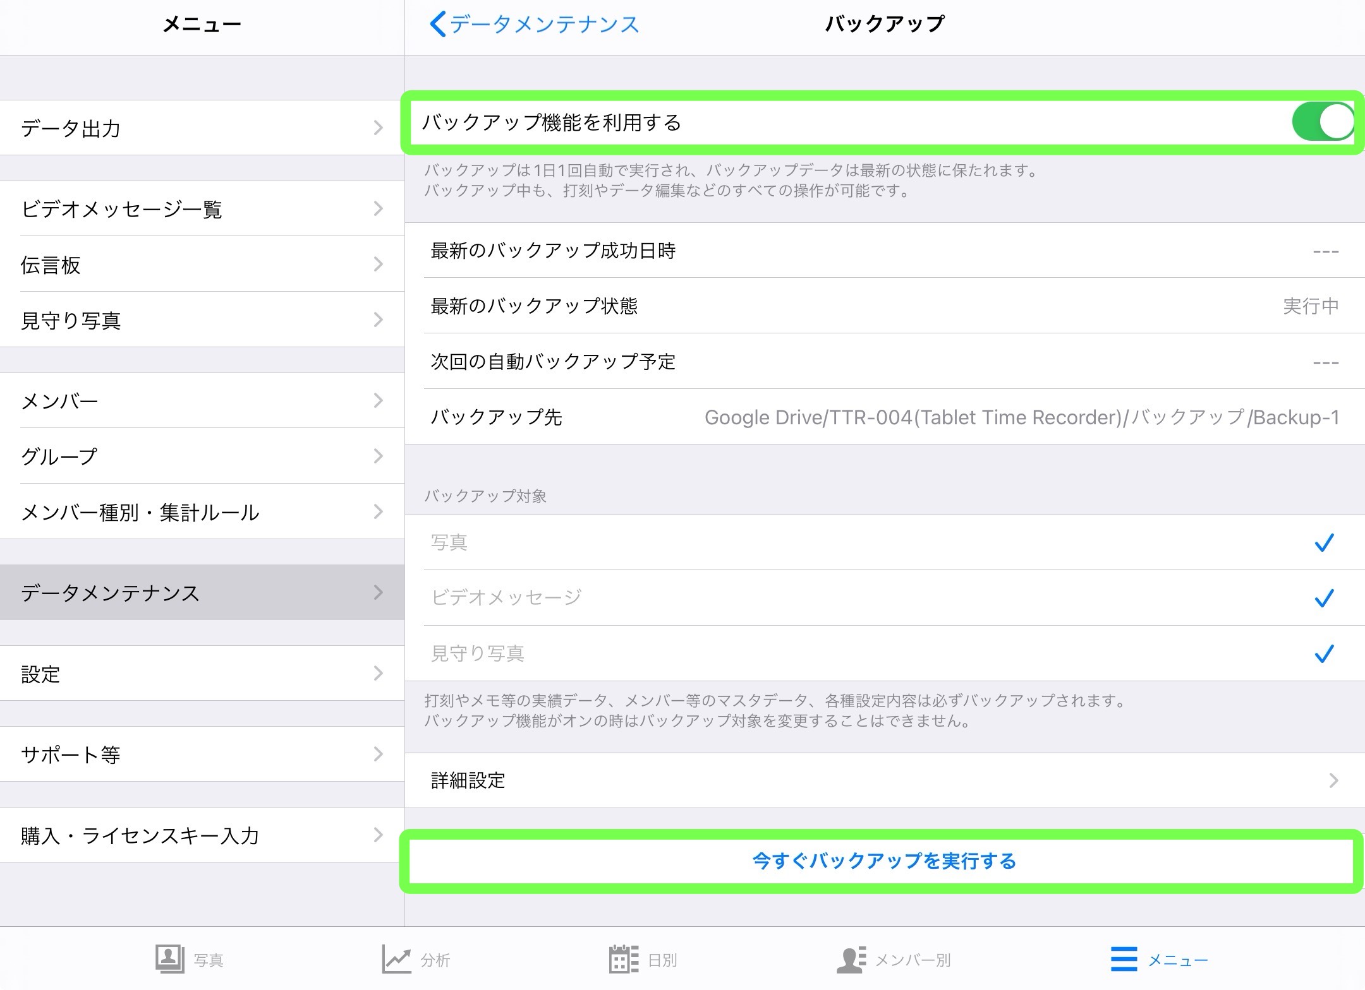Toggle バックアップ機能を利用する switch off
Viewport: 1365px width, 990px height.
(x=1322, y=122)
